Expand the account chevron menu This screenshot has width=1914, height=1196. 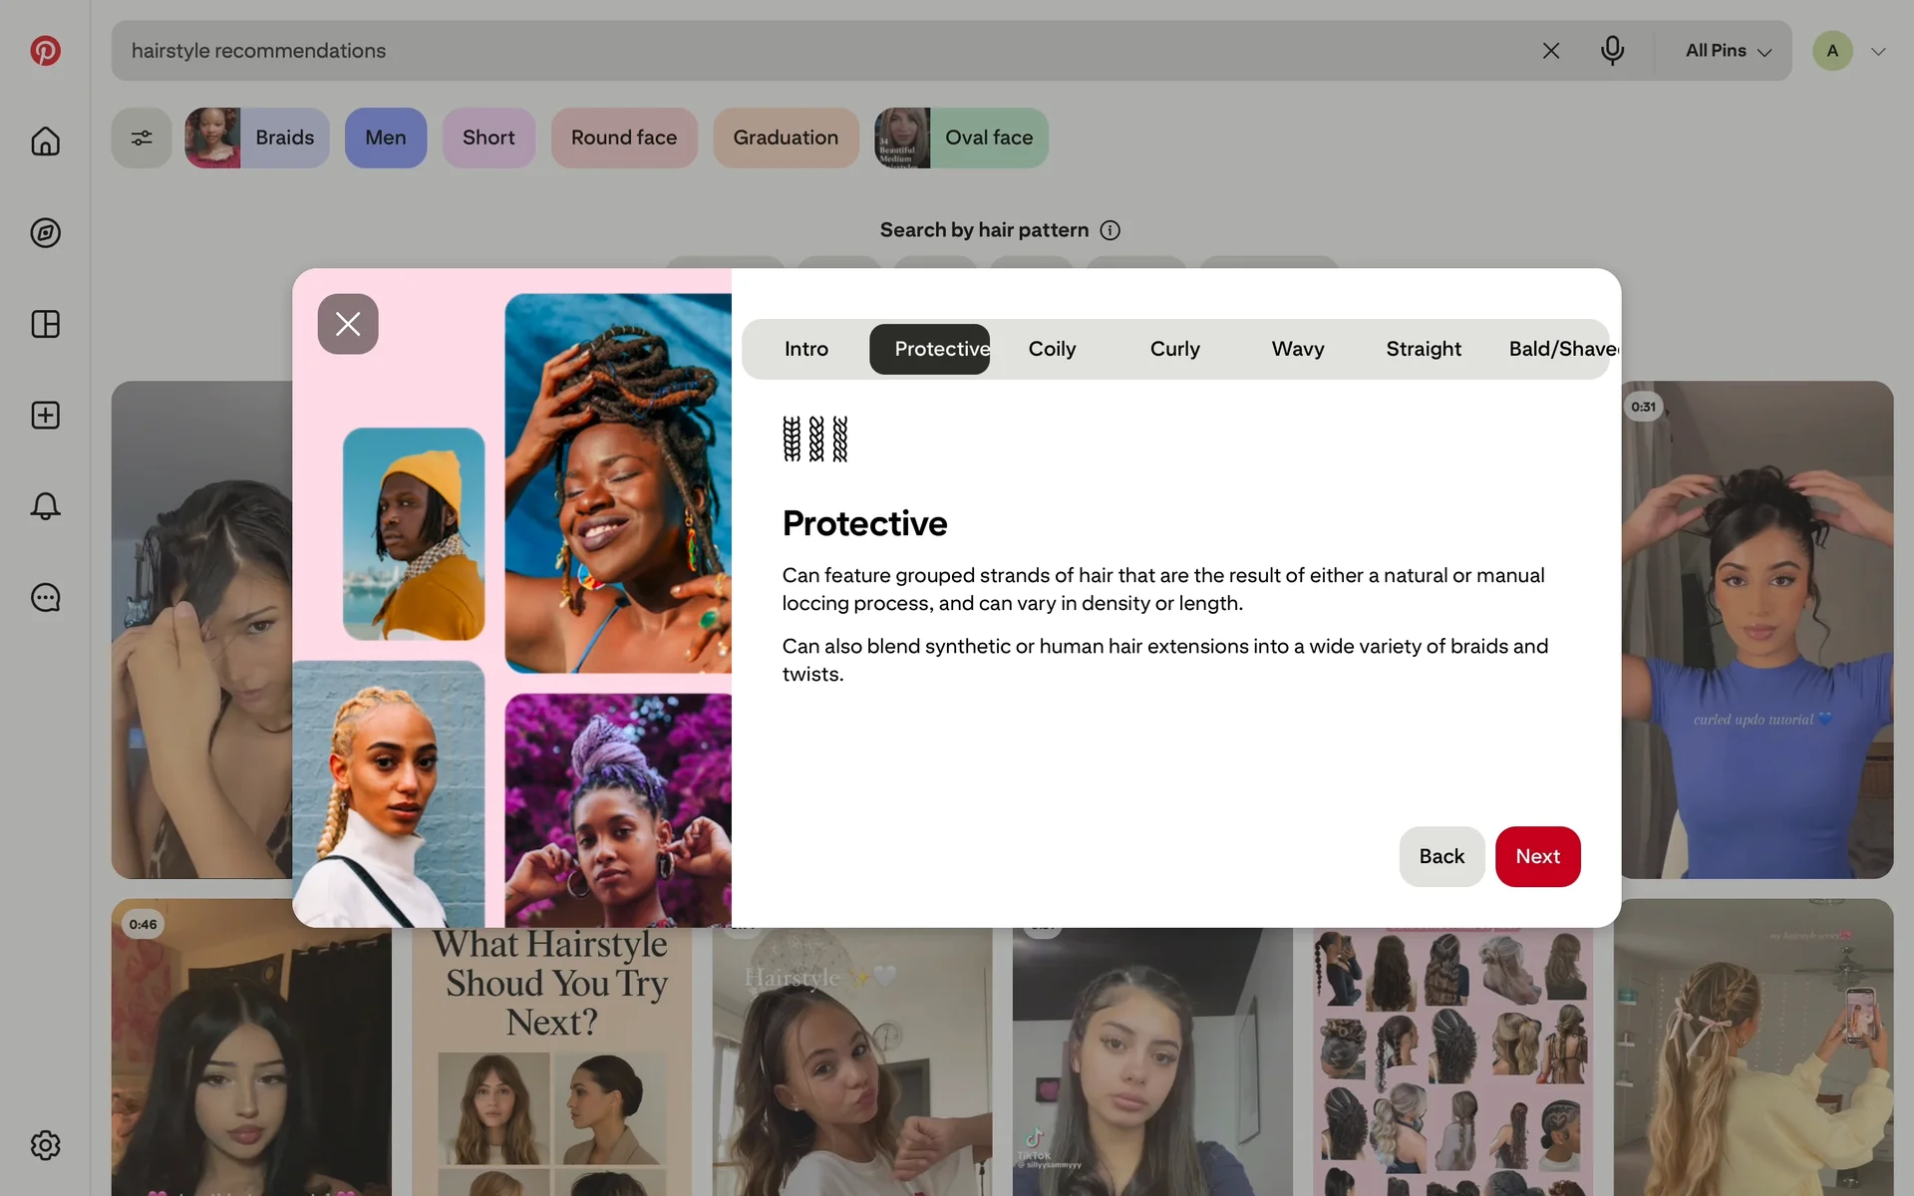1878,52
